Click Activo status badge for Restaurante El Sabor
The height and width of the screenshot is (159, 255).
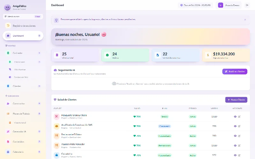[193, 136]
